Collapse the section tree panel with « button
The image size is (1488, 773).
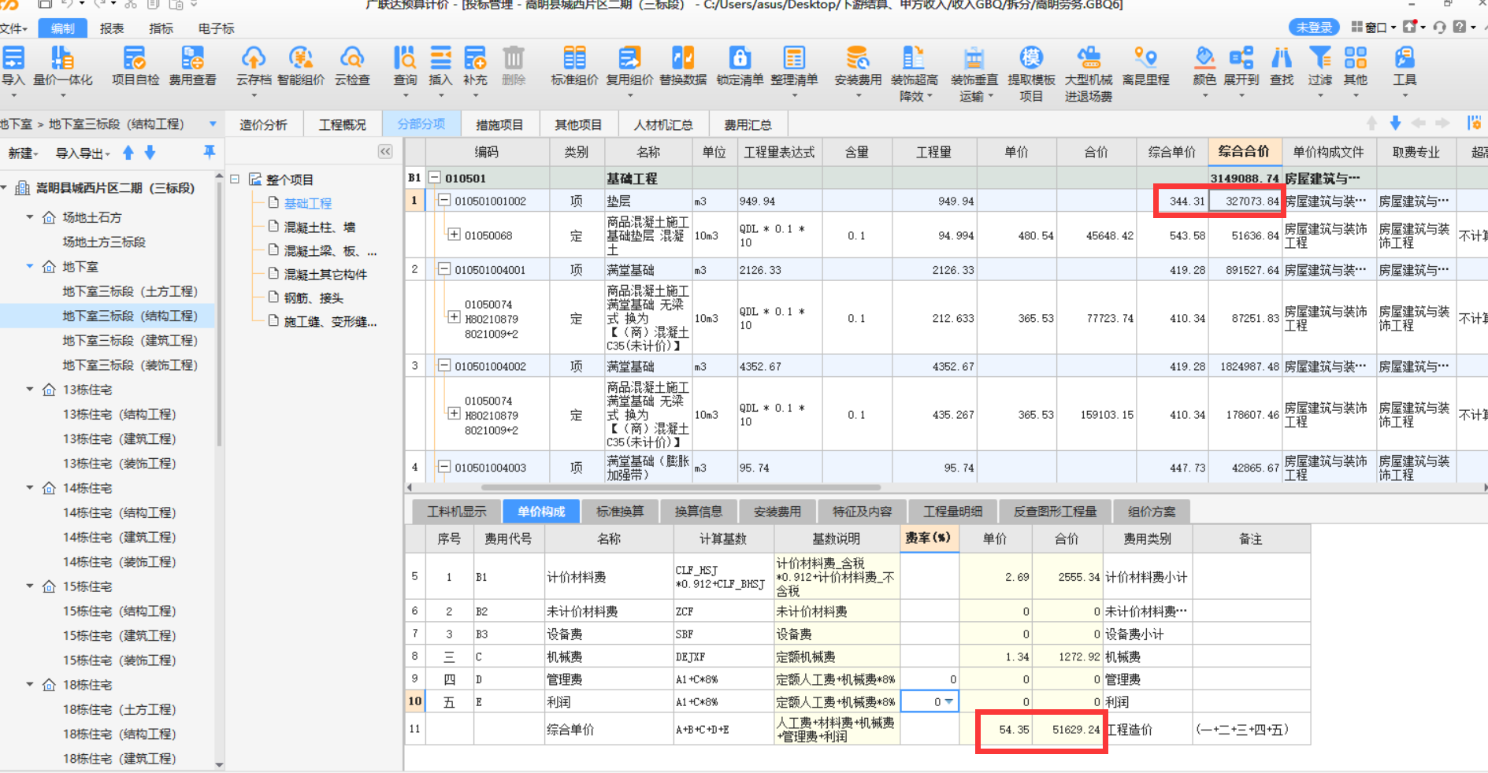[x=385, y=151]
